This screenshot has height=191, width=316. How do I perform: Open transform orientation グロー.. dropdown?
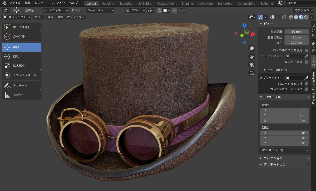coord(135,11)
